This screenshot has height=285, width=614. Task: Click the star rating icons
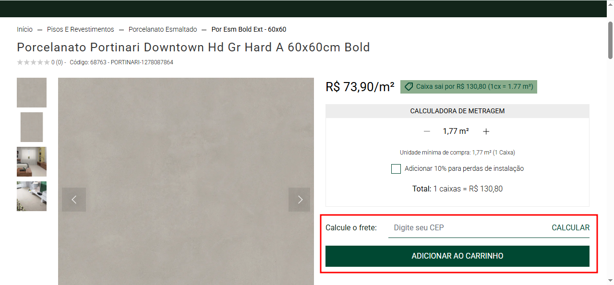(33, 62)
